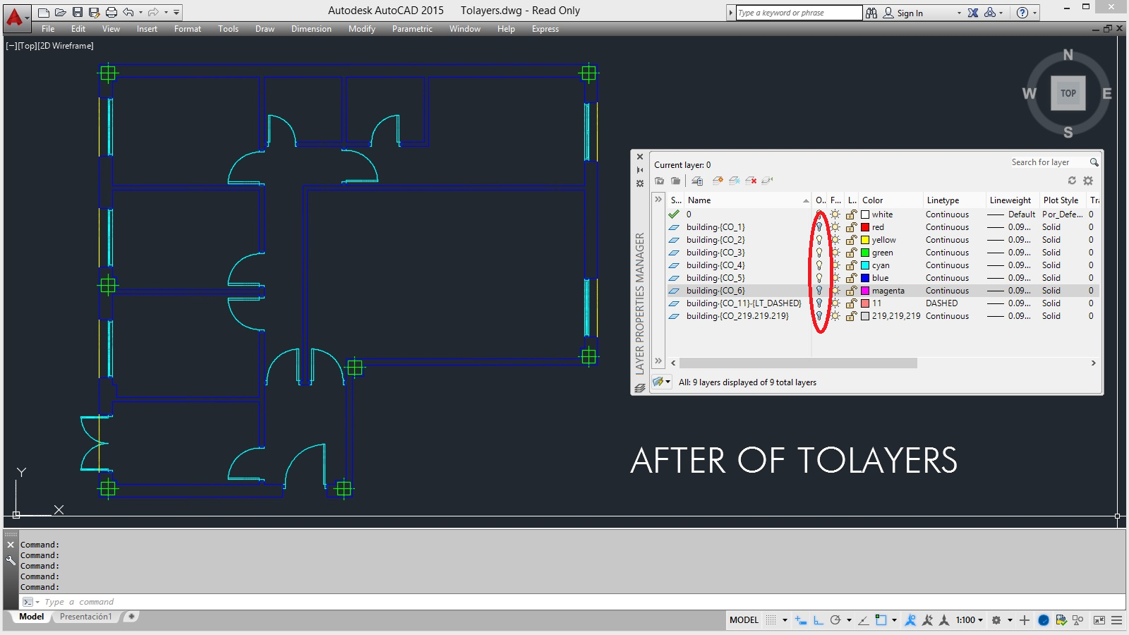Open the undo history dropdown arrow
This screenshot has height=635, width=1129.
point(140,12)
